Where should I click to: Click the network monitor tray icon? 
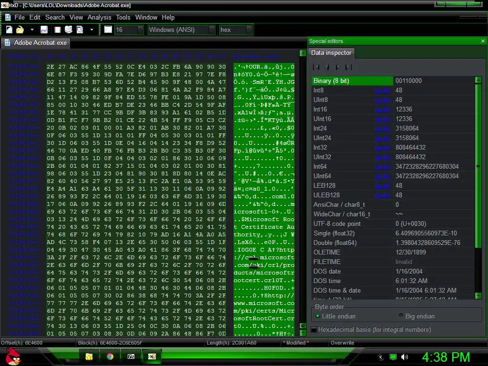point(393,357)
